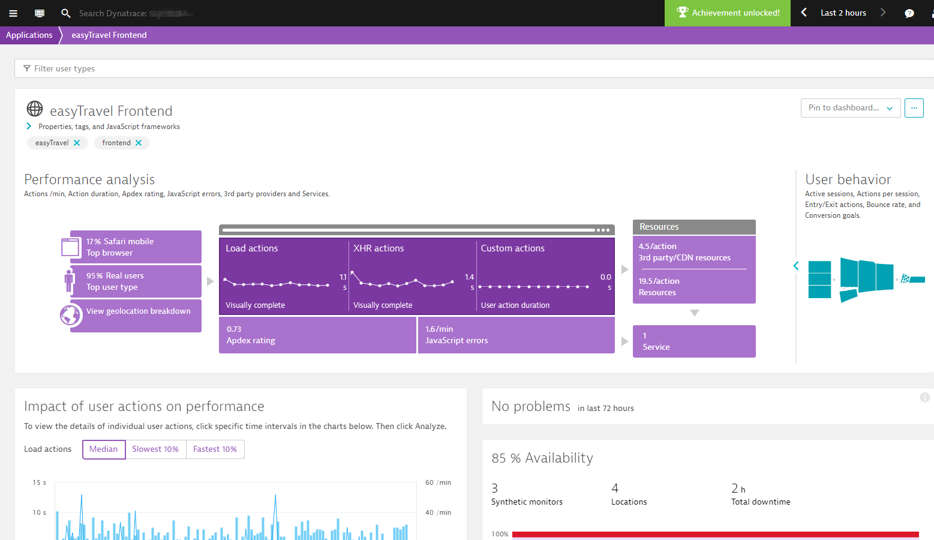Select the Fastest 10% option
The height and width of the screenshot is (540, 934).
point(215,449)
